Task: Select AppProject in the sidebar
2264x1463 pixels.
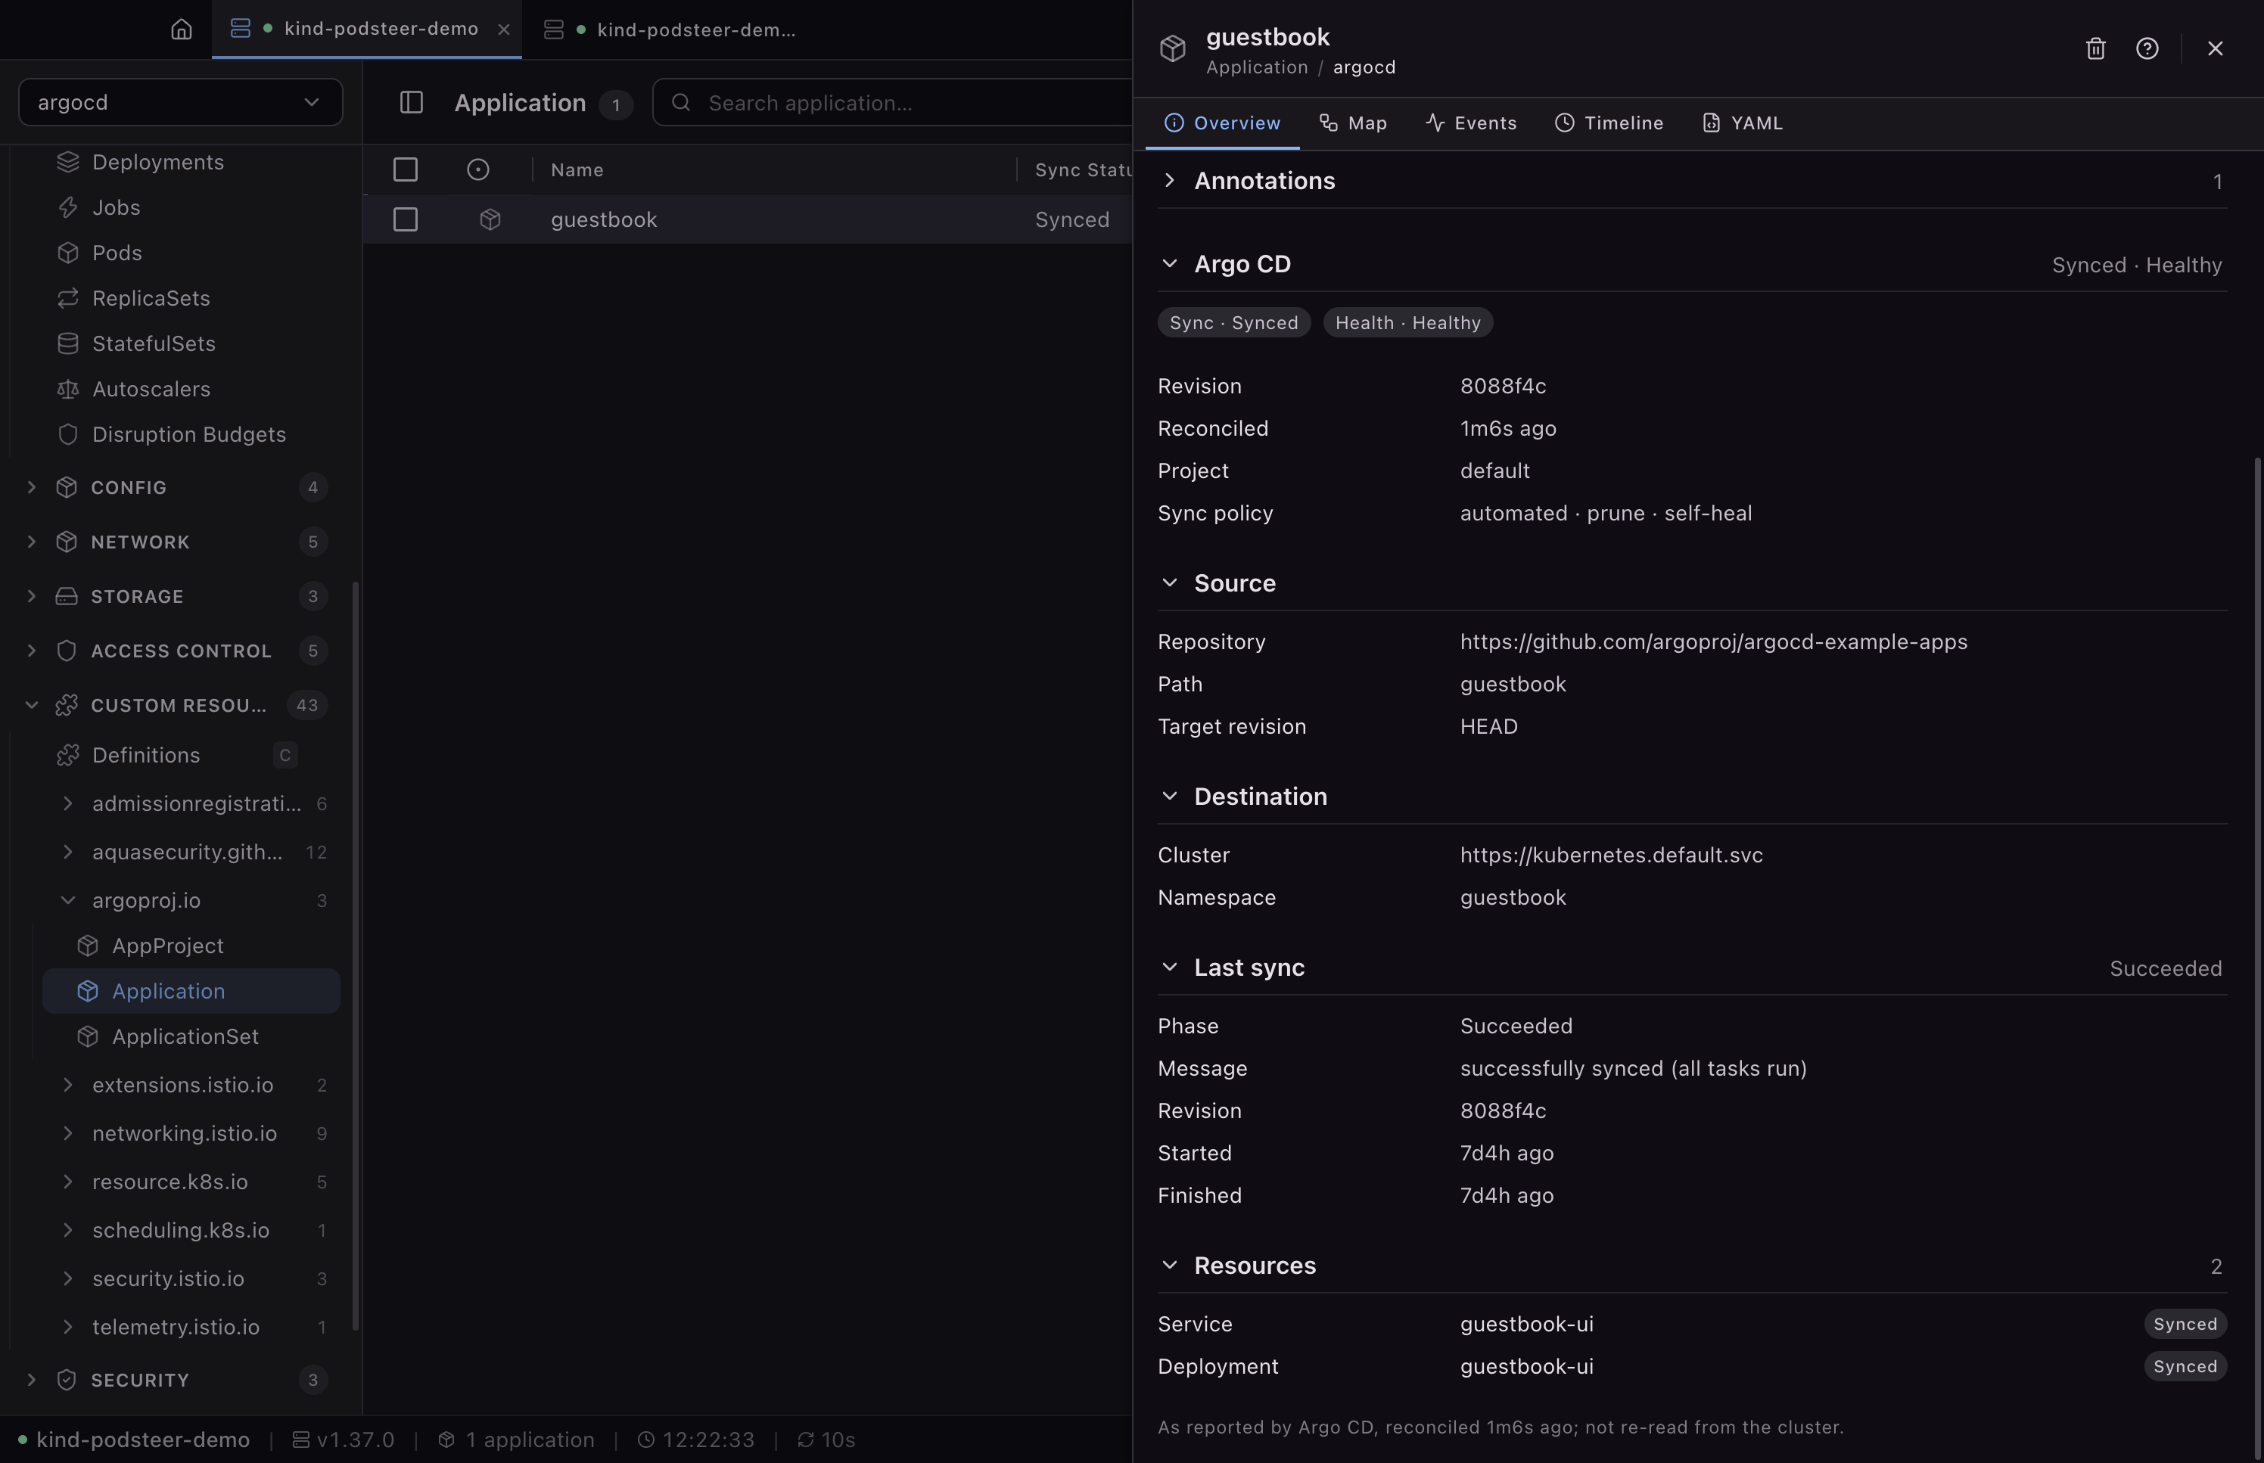Action: 191,946
